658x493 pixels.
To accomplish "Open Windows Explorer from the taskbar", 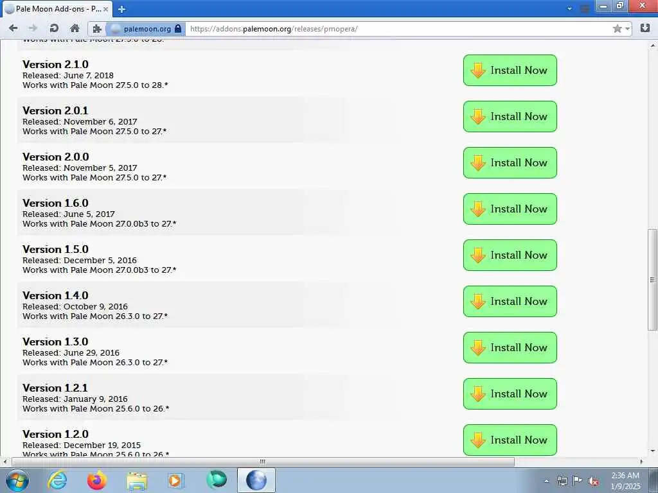I will [137, 480].
